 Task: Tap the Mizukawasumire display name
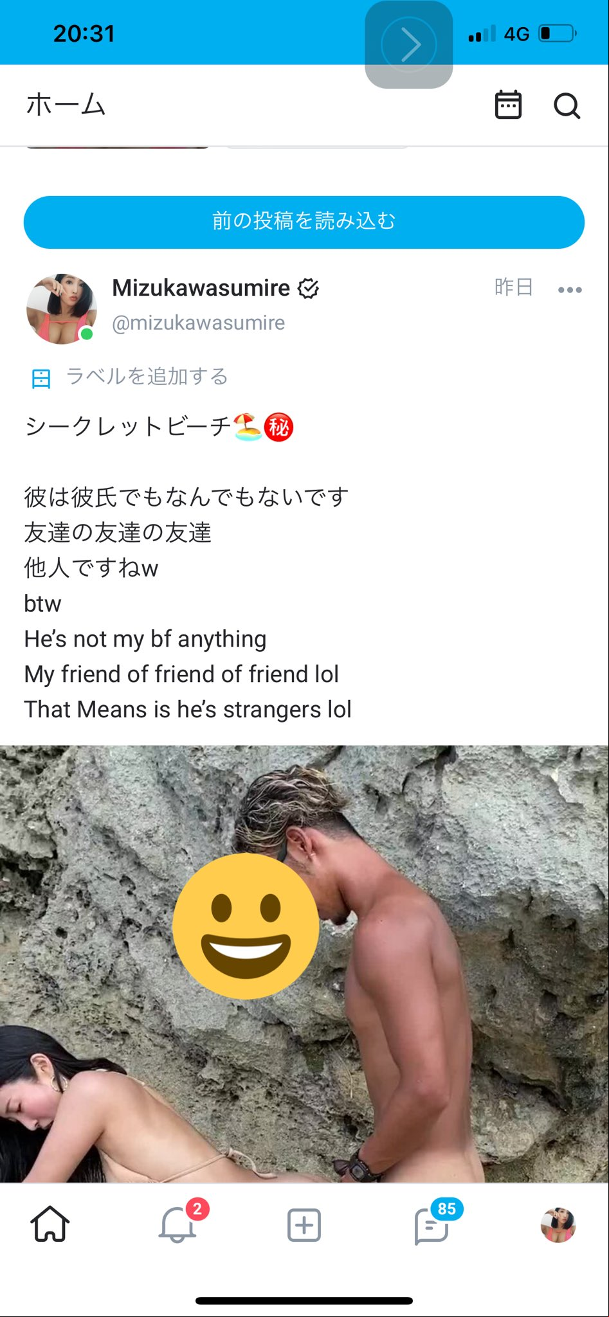[x=201, y=288]
